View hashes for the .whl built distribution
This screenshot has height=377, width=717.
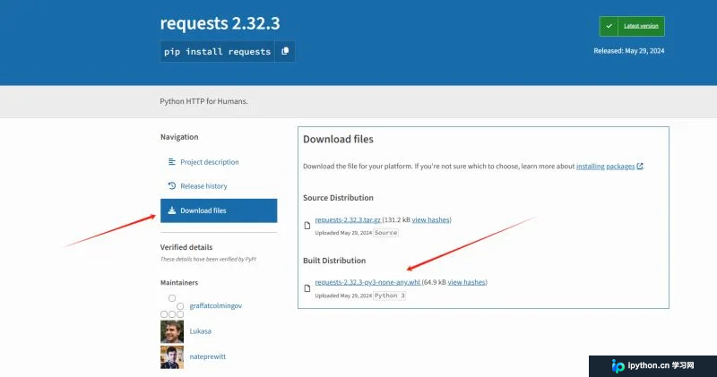point(466,282)
